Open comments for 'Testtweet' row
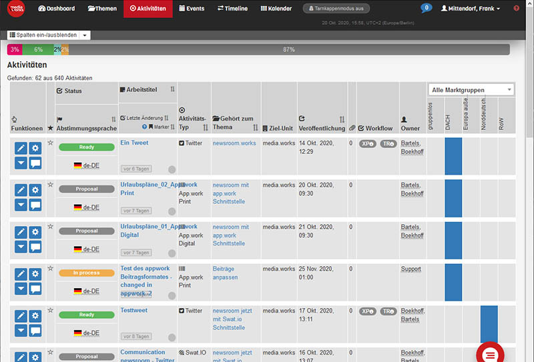This screenshot has height=362, width=534. 35,331
